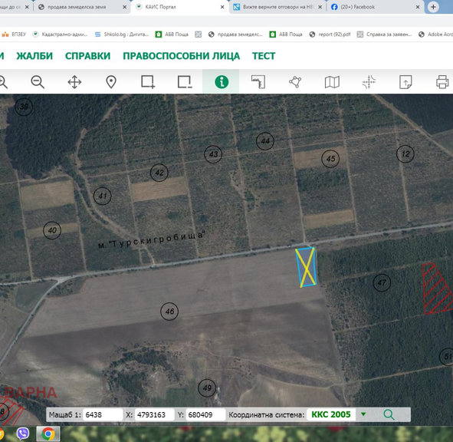
Task: Open Google Chrome from the taskbar
Action: (48, 434)
